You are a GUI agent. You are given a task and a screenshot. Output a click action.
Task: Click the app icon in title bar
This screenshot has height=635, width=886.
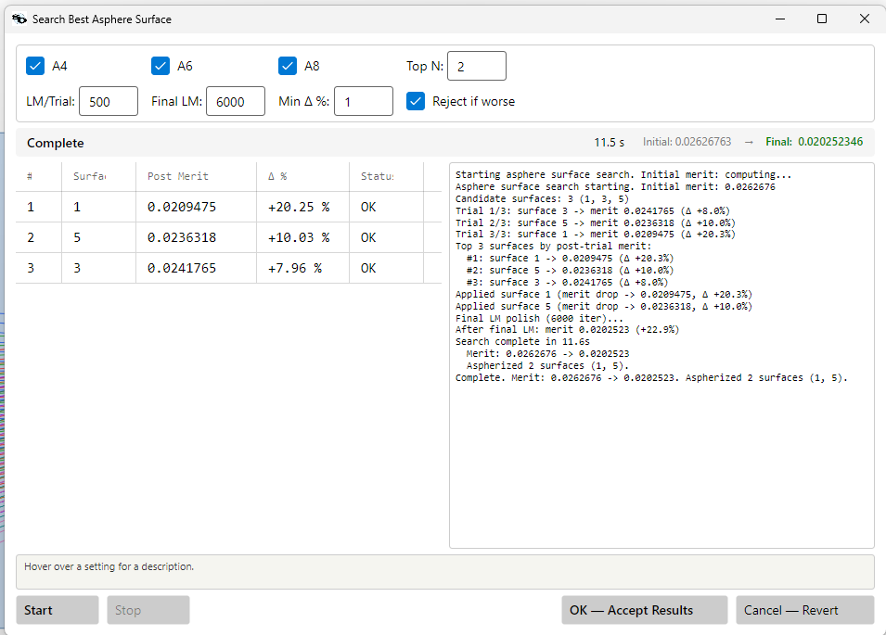tap(19, 19)
